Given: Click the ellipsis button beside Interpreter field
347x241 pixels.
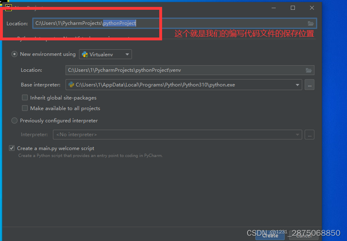Looking at the screenshot, I should pyautogui.click(x=310, y=135).
